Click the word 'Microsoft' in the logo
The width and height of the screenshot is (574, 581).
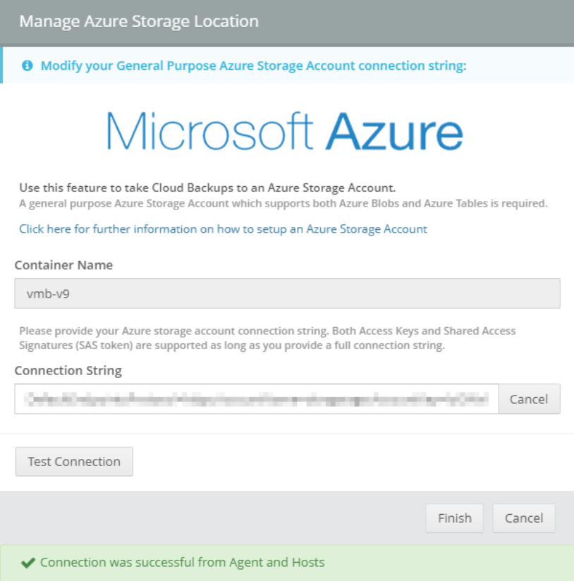click(x=210, y=131)
